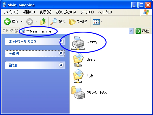Screen dimensions: 153x115
Task: Click the ネットワーク タスク panel title
Action: 22,42
